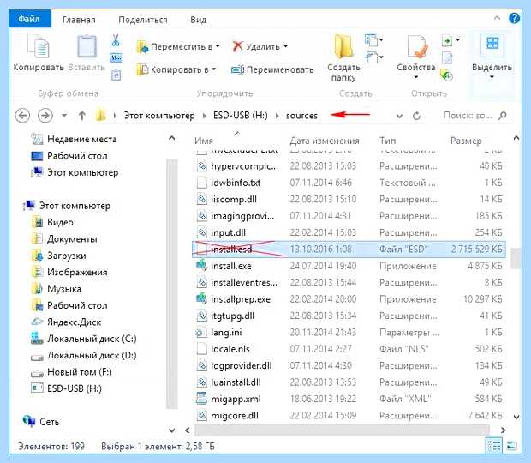Expand the Свойства dropdown arrow

point(416,77)
